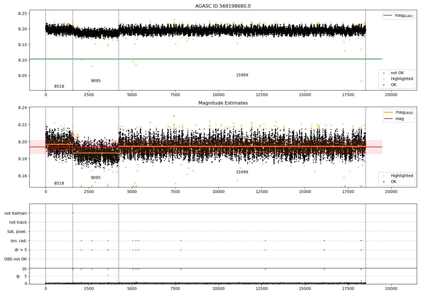This screenshot has width=421, height=295.
Task: Click the green mag AGASC line in top plot
Action: coord(206,59)
